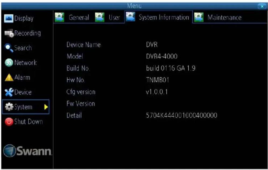Click the Fw Version label
This screenshot has width=268, height=170.
point(81,104)
